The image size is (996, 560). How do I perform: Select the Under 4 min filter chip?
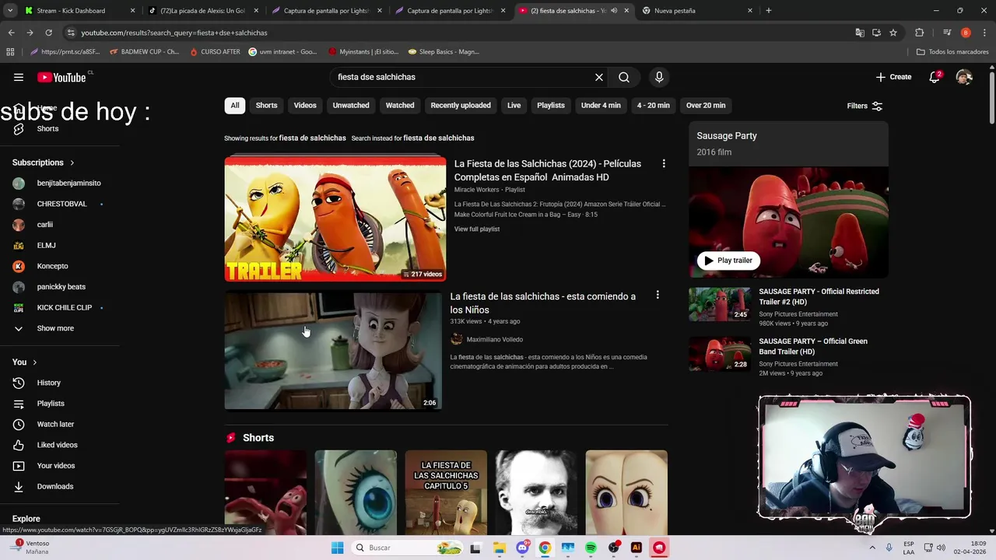pos(601,105)
